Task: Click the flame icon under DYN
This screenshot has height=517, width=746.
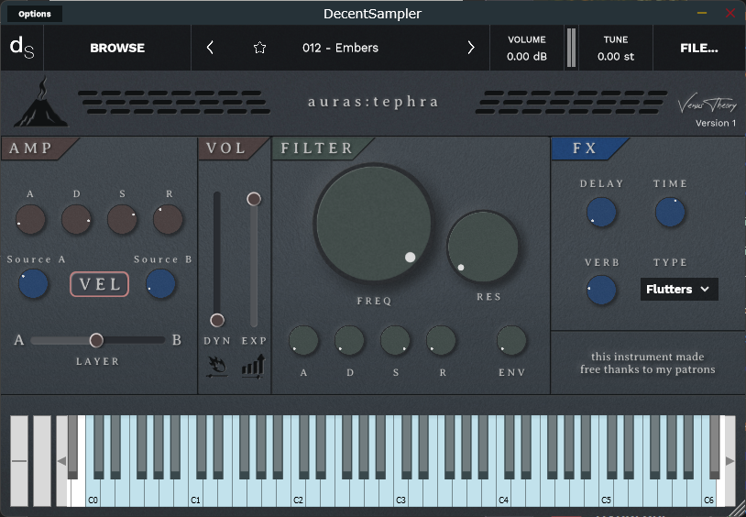Action: coord(217,367)
